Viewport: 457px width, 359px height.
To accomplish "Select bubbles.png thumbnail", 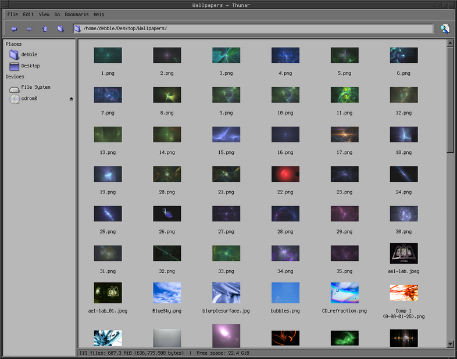I will pyautogui.click(x=285, y=293).
